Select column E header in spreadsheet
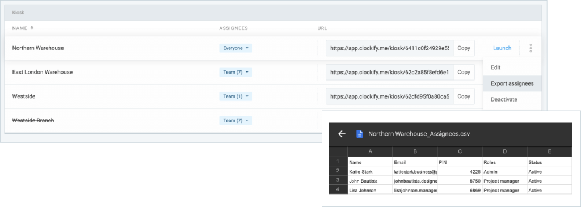This screenshot has width=581, height=207. point(549,151)
